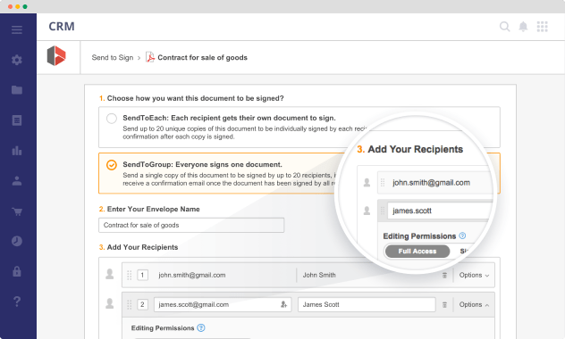The image size is (565, 339).
Task: Click the Send to Sign breadcrumb
Action: click(113, 57)
